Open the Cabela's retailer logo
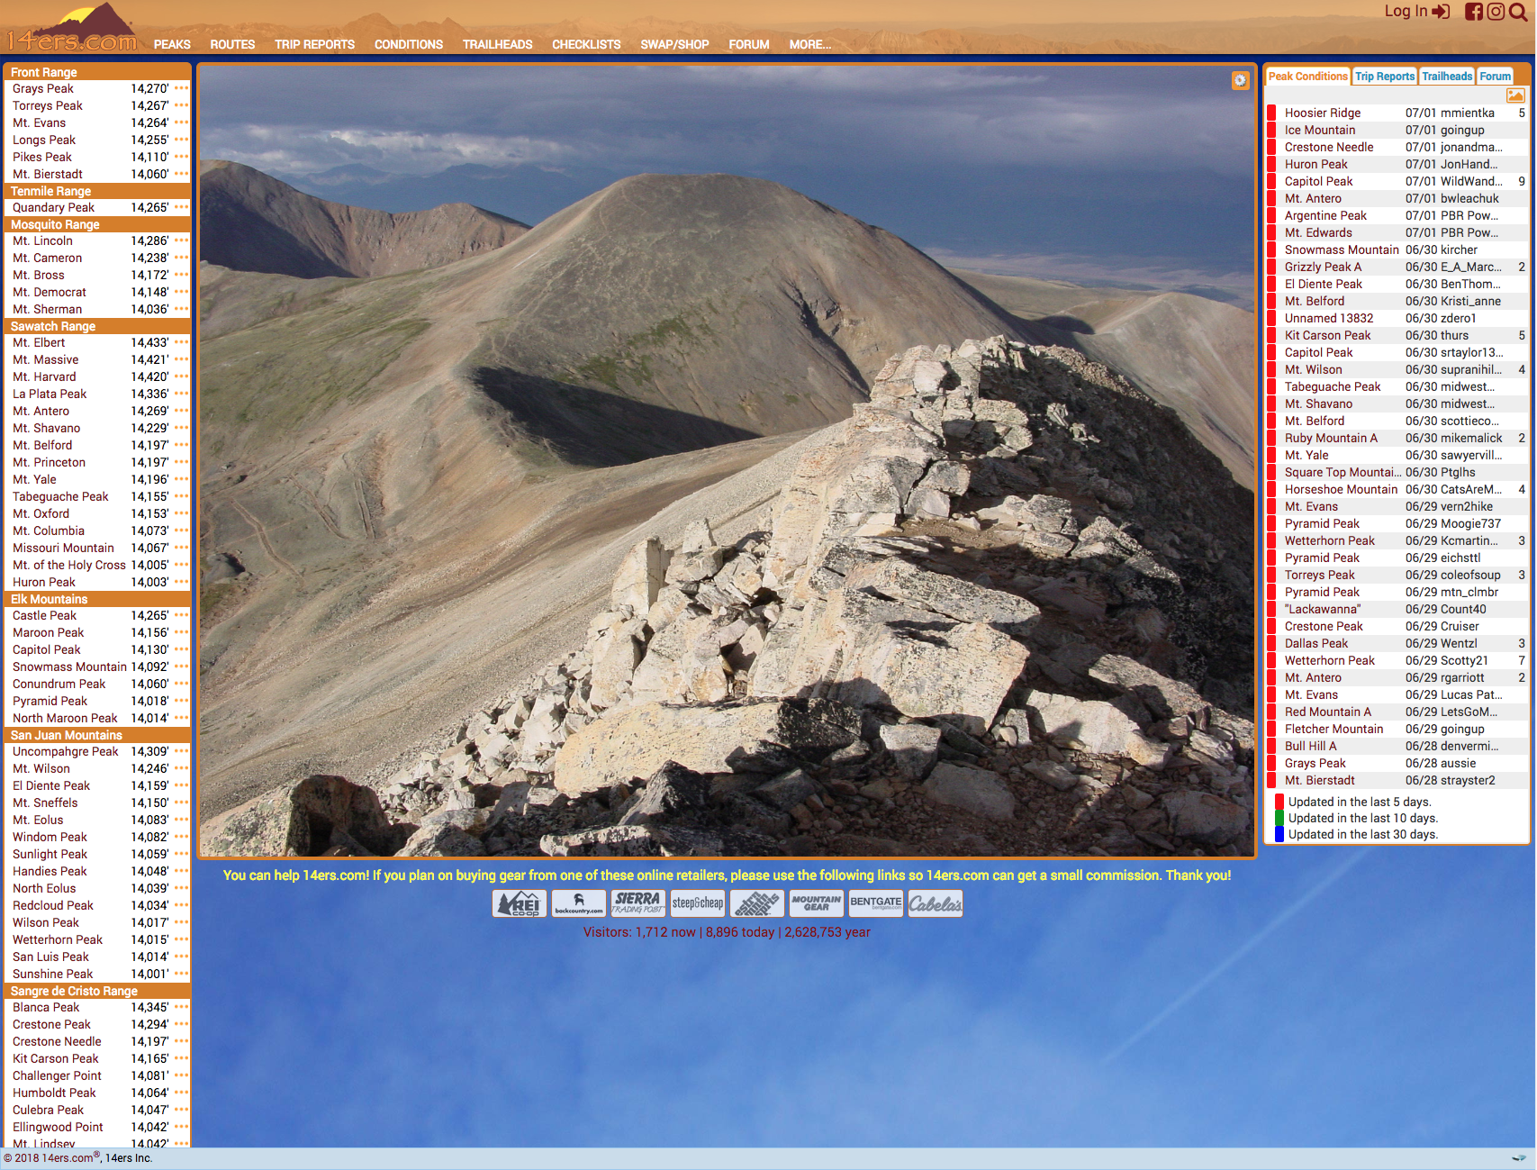The width and height of the screenshot is (1537, 1170). [936, 903]
